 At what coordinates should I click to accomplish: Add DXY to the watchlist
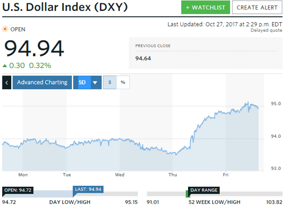205,7
